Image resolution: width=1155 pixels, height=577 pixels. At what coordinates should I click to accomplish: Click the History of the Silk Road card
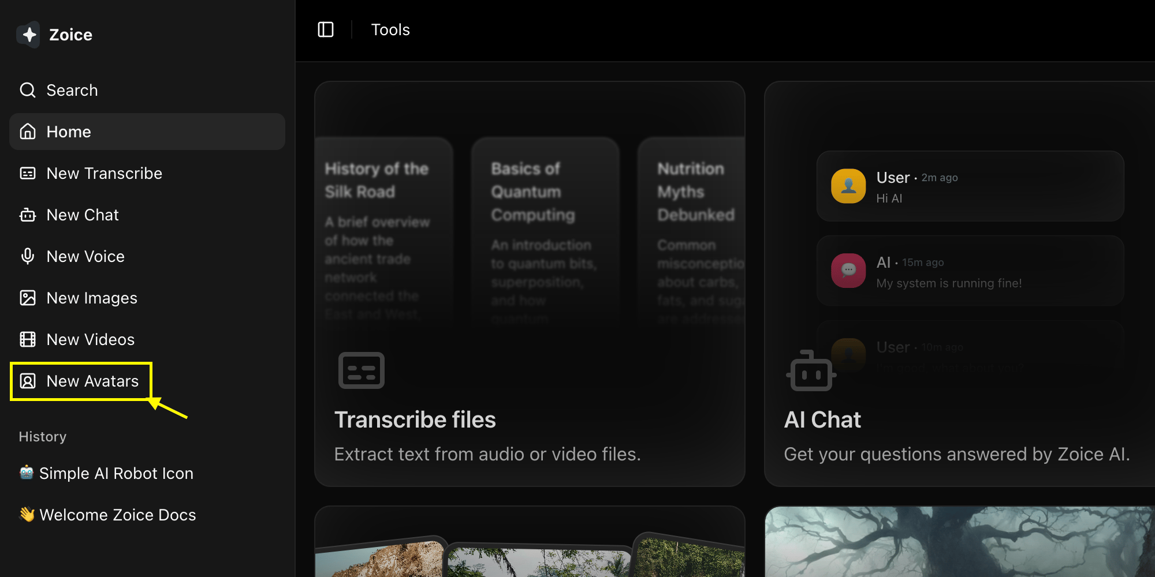(x=383, y=231)
